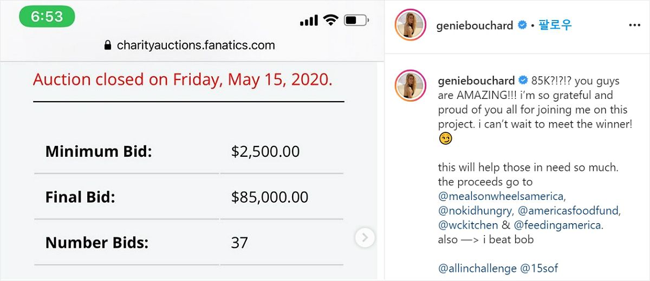This screenshot has height=281, width=650.
Task: Tap the green 6:53 time pill
Action: coord(47,17)
